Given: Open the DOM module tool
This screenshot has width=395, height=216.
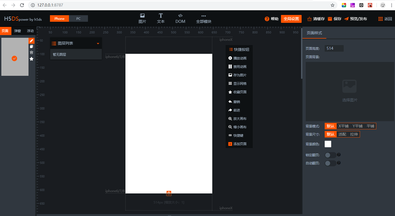Looking at the screenshot, I should pos(180,18).
